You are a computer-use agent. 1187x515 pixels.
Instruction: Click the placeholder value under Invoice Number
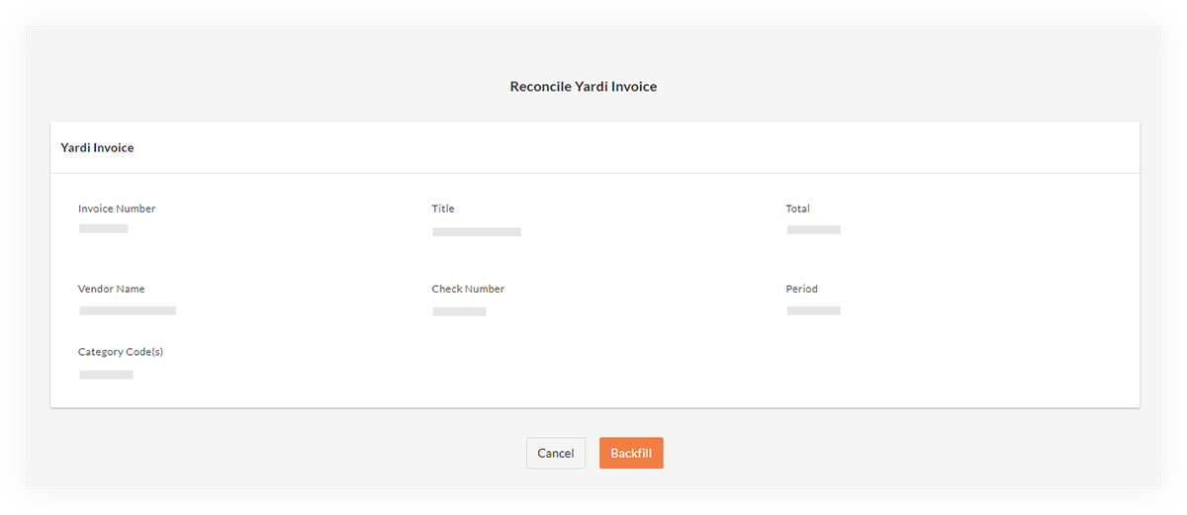tap(104, 228)
